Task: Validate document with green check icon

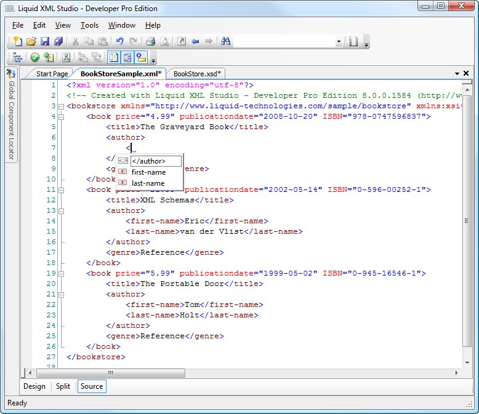Action: click(x=35, y=57)
